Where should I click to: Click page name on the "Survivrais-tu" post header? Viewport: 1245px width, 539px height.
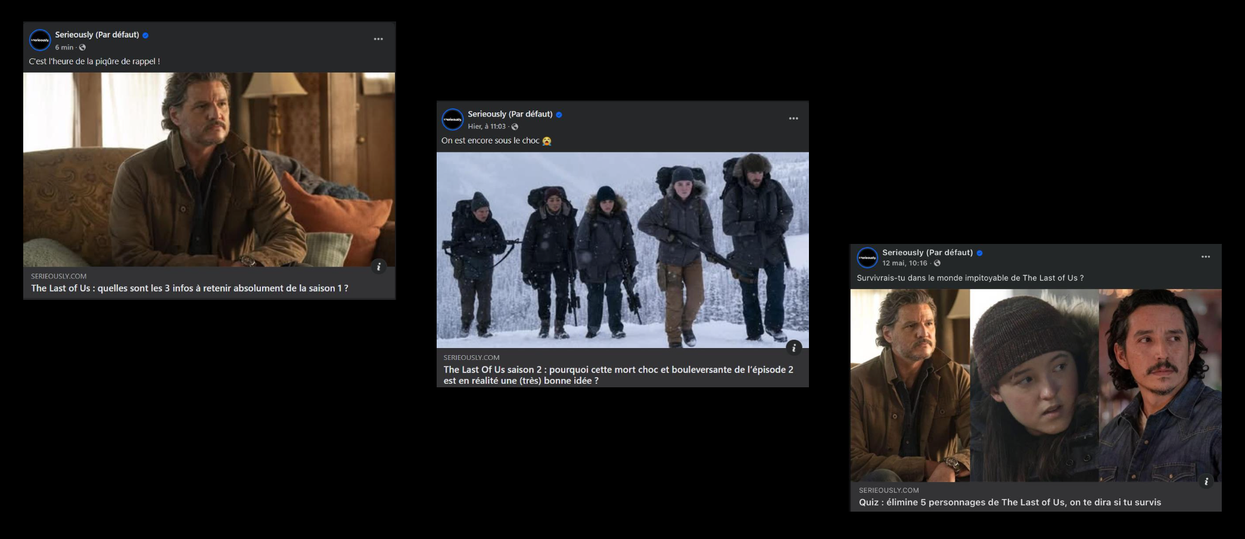927,252
